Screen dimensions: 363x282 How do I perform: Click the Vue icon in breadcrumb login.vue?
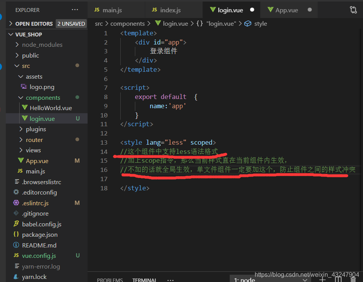[x=158, y=23]
